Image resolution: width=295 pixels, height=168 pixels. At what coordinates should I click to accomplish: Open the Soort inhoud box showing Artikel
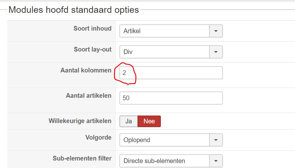[165, 31]
